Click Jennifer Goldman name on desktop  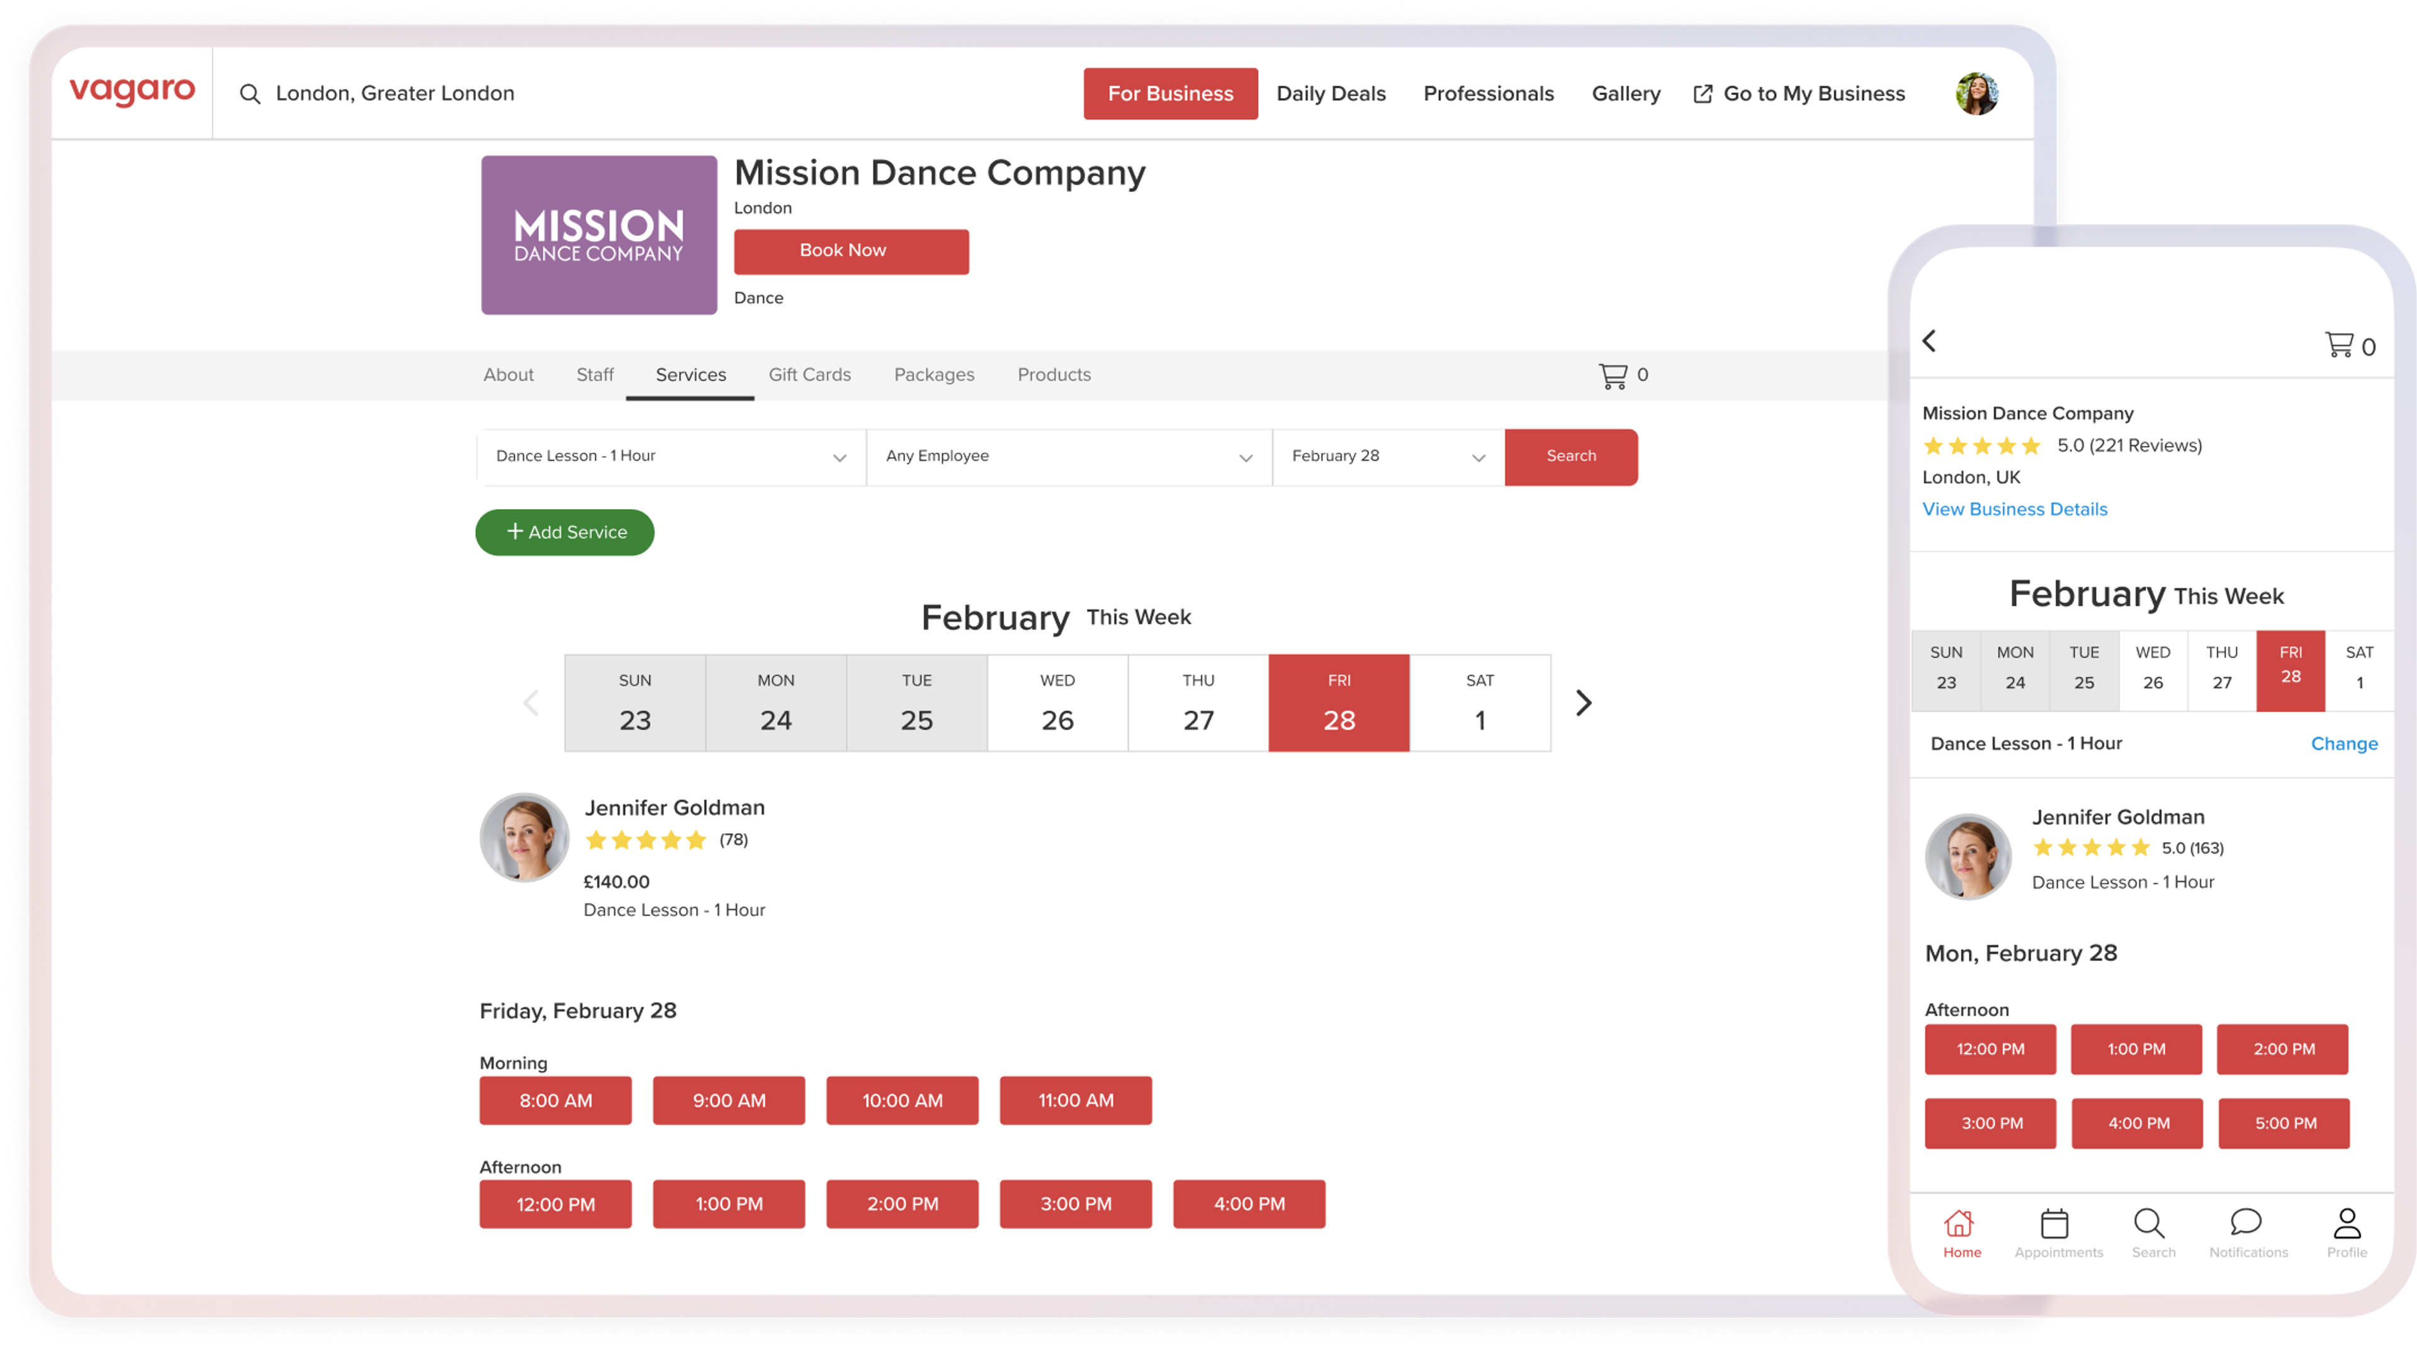point(675,808)
